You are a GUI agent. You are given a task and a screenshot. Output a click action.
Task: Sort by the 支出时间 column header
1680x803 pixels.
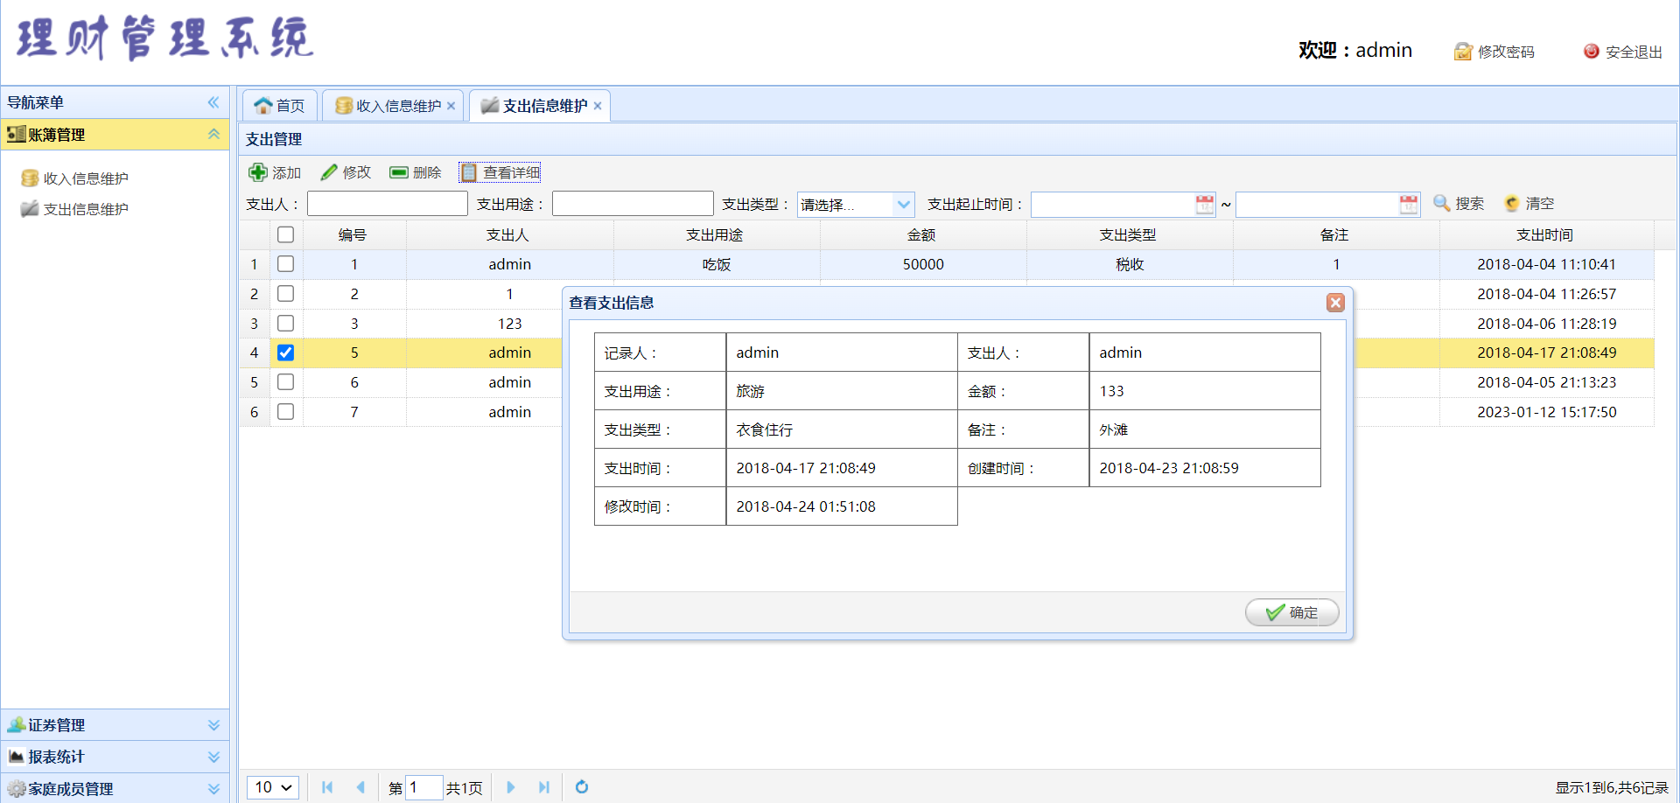pyautogui.click(x=1545, y=234)
